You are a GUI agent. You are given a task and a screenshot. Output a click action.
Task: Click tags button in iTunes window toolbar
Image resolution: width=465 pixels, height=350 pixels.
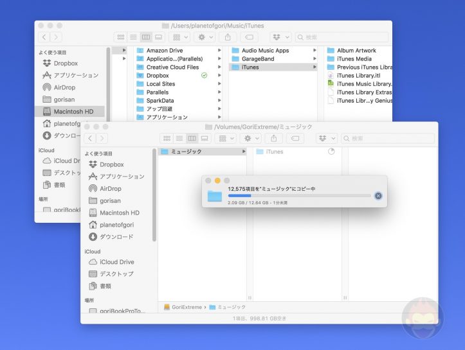[x=249, y=37]
